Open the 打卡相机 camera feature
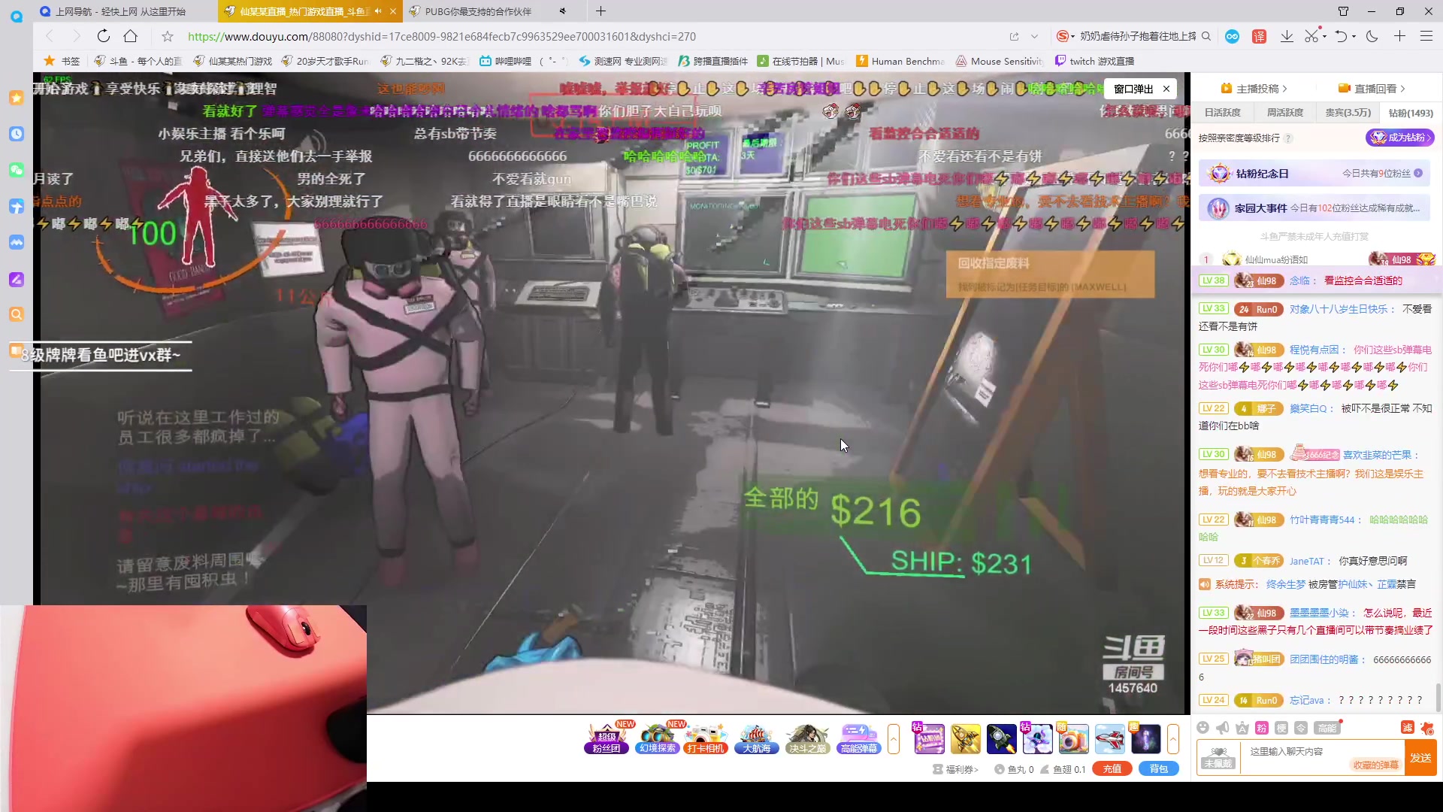Image resolution: width=1443 pixels, height=812 pixels. pyautogui.click(x=705, y=741)
